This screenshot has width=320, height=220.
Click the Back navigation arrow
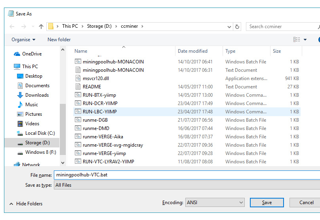pos(12,27)
